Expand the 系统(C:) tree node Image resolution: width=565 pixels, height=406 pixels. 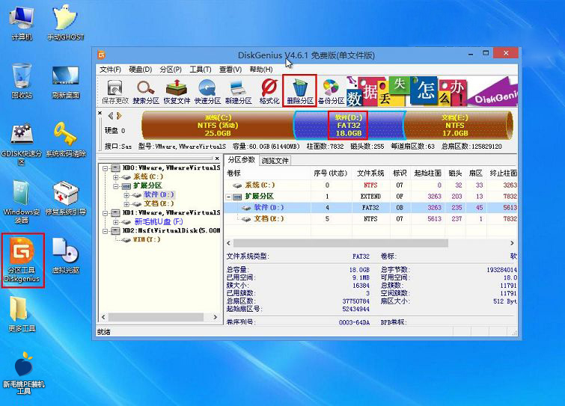pos(116,177)
